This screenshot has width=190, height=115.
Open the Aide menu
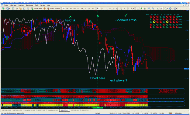[x=49, y=5]
